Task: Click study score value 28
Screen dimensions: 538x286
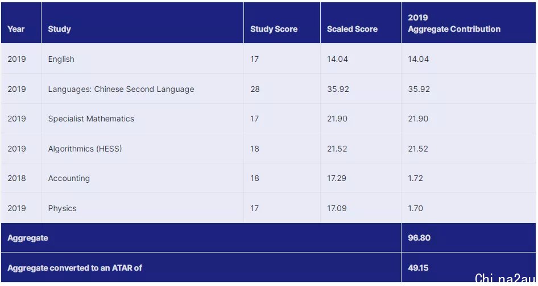Action: click(255, 89)
